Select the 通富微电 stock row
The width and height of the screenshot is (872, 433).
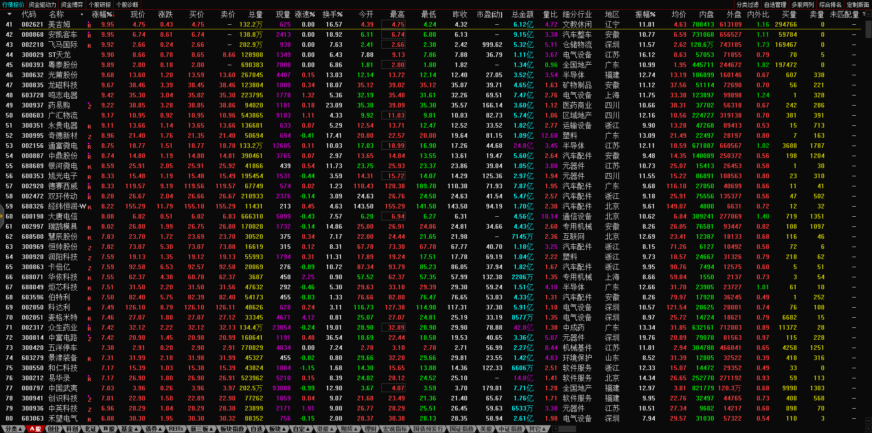[63, 146]
